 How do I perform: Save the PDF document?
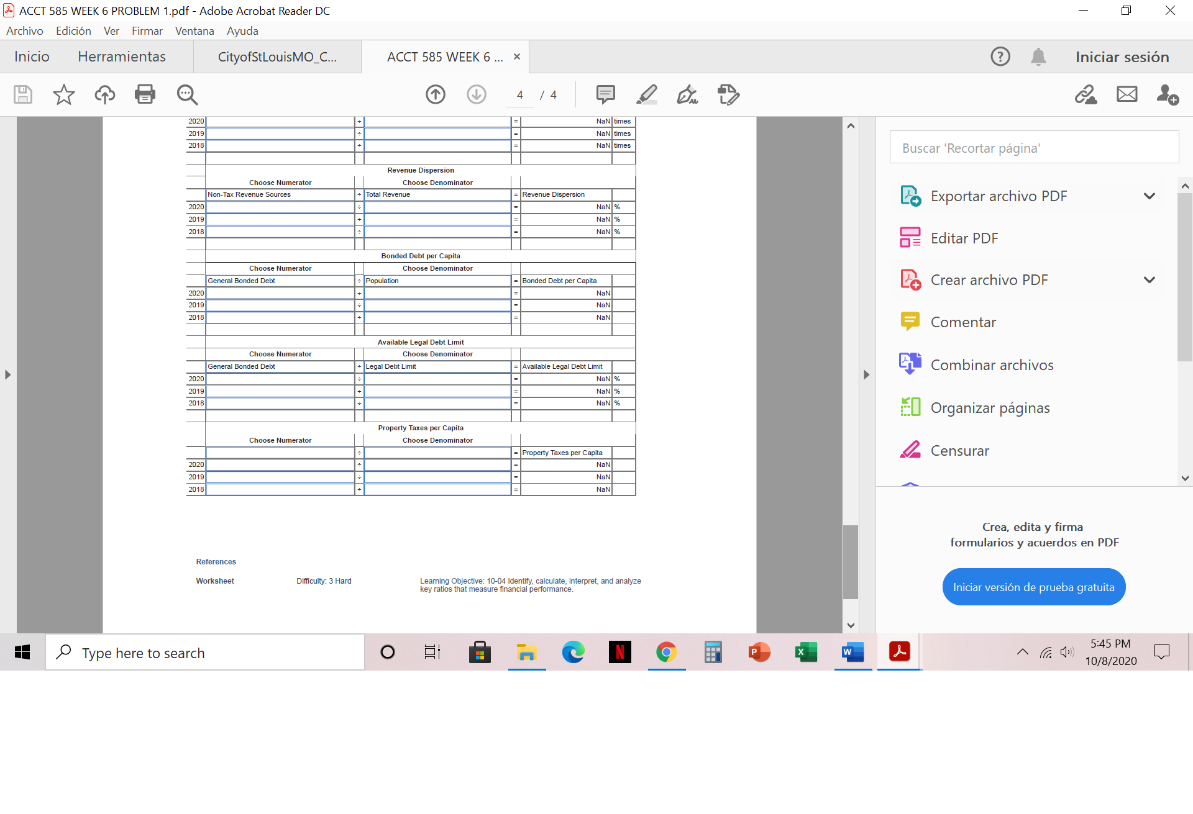22,94
